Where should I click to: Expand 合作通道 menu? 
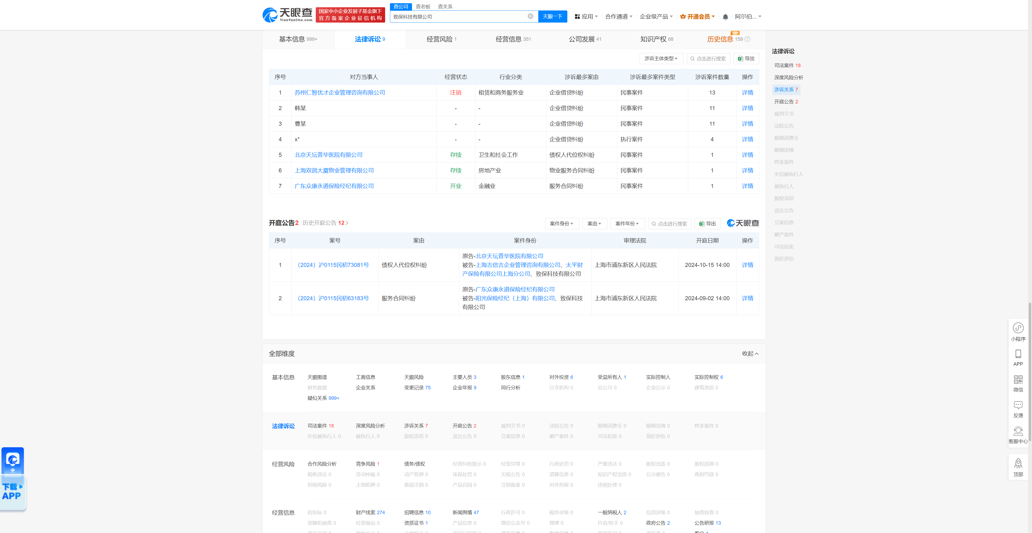[619, 17]
